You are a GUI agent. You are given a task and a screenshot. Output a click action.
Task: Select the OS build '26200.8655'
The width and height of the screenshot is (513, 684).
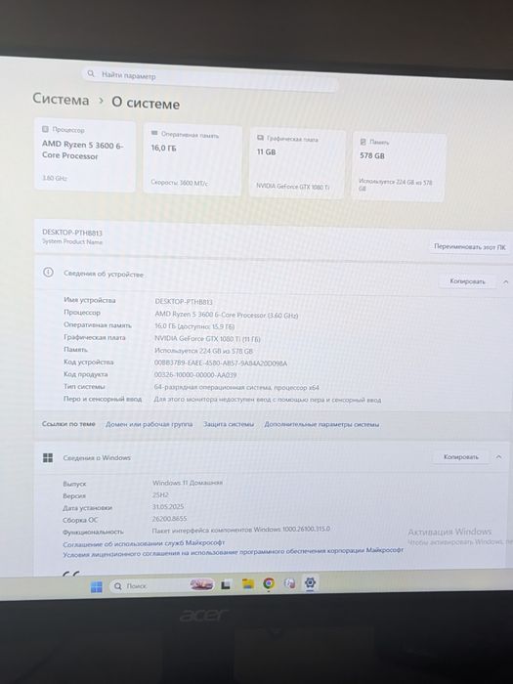pyautogui.click(x=169, y=519)
